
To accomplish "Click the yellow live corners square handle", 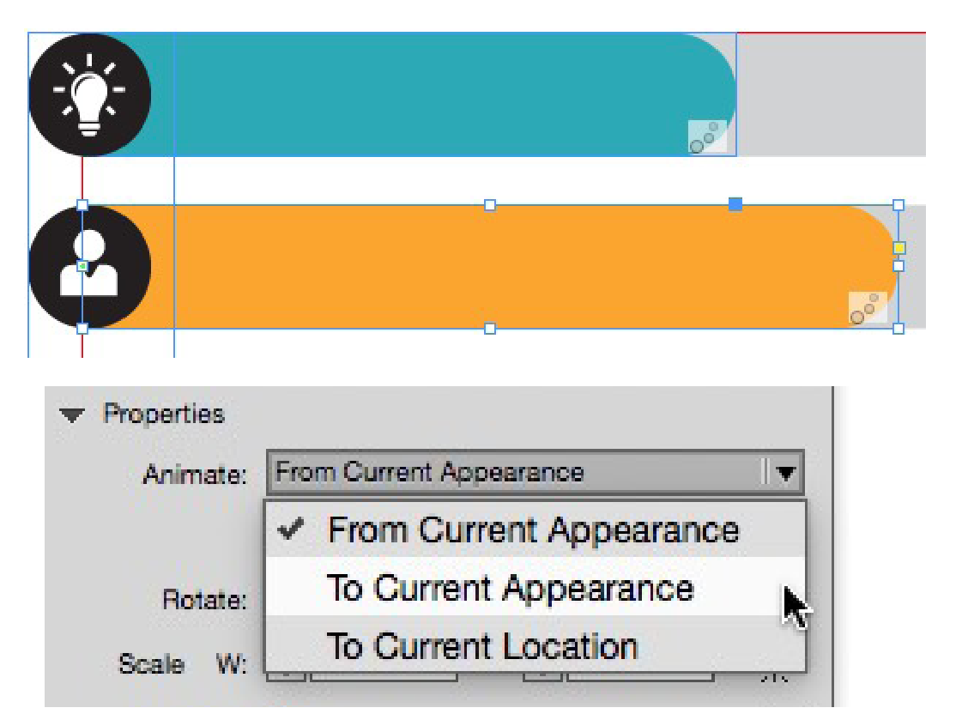I will [899, 248].
